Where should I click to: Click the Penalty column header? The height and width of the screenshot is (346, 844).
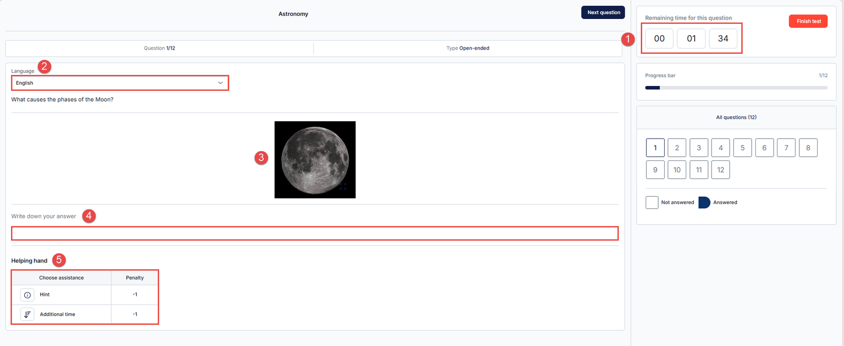tap(135, 278)
